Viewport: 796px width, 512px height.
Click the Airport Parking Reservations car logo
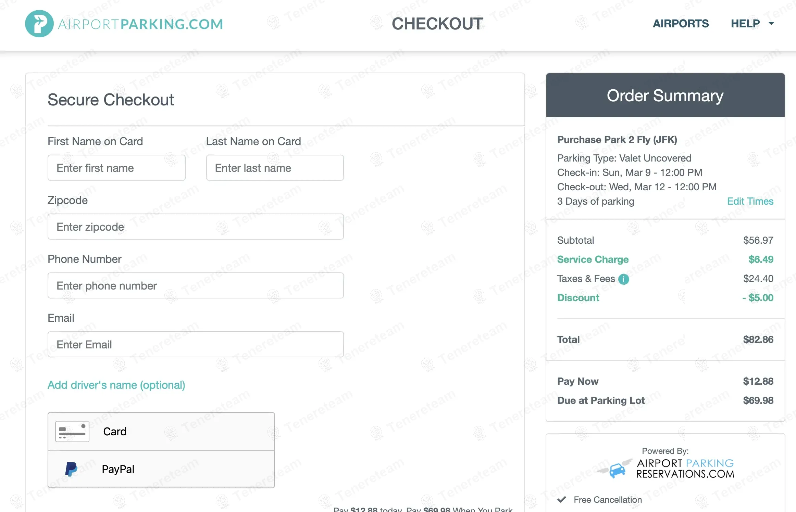[615, 469]
